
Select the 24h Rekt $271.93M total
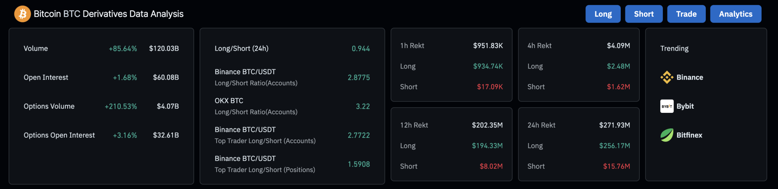(614, 125)
